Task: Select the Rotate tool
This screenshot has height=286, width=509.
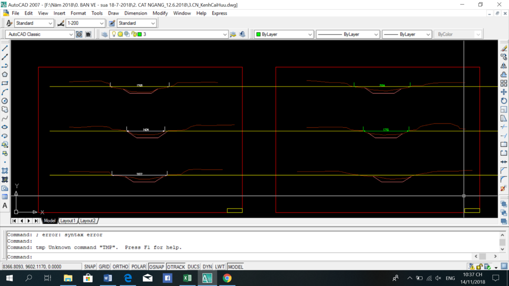Action: tap(504, 101)
